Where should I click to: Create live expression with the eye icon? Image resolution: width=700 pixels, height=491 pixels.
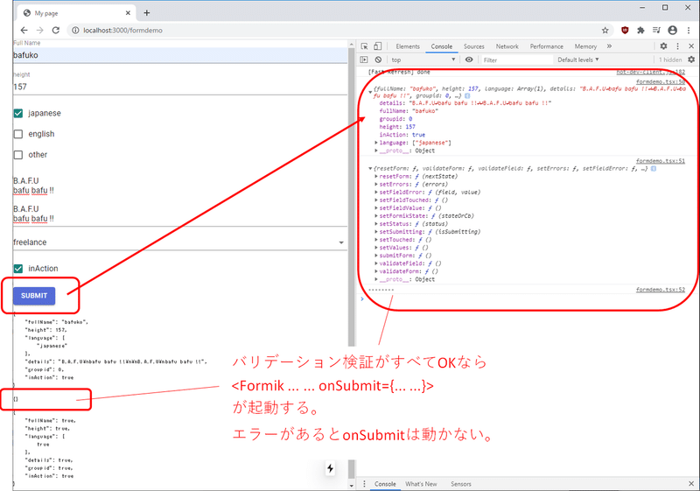point(469,60)
